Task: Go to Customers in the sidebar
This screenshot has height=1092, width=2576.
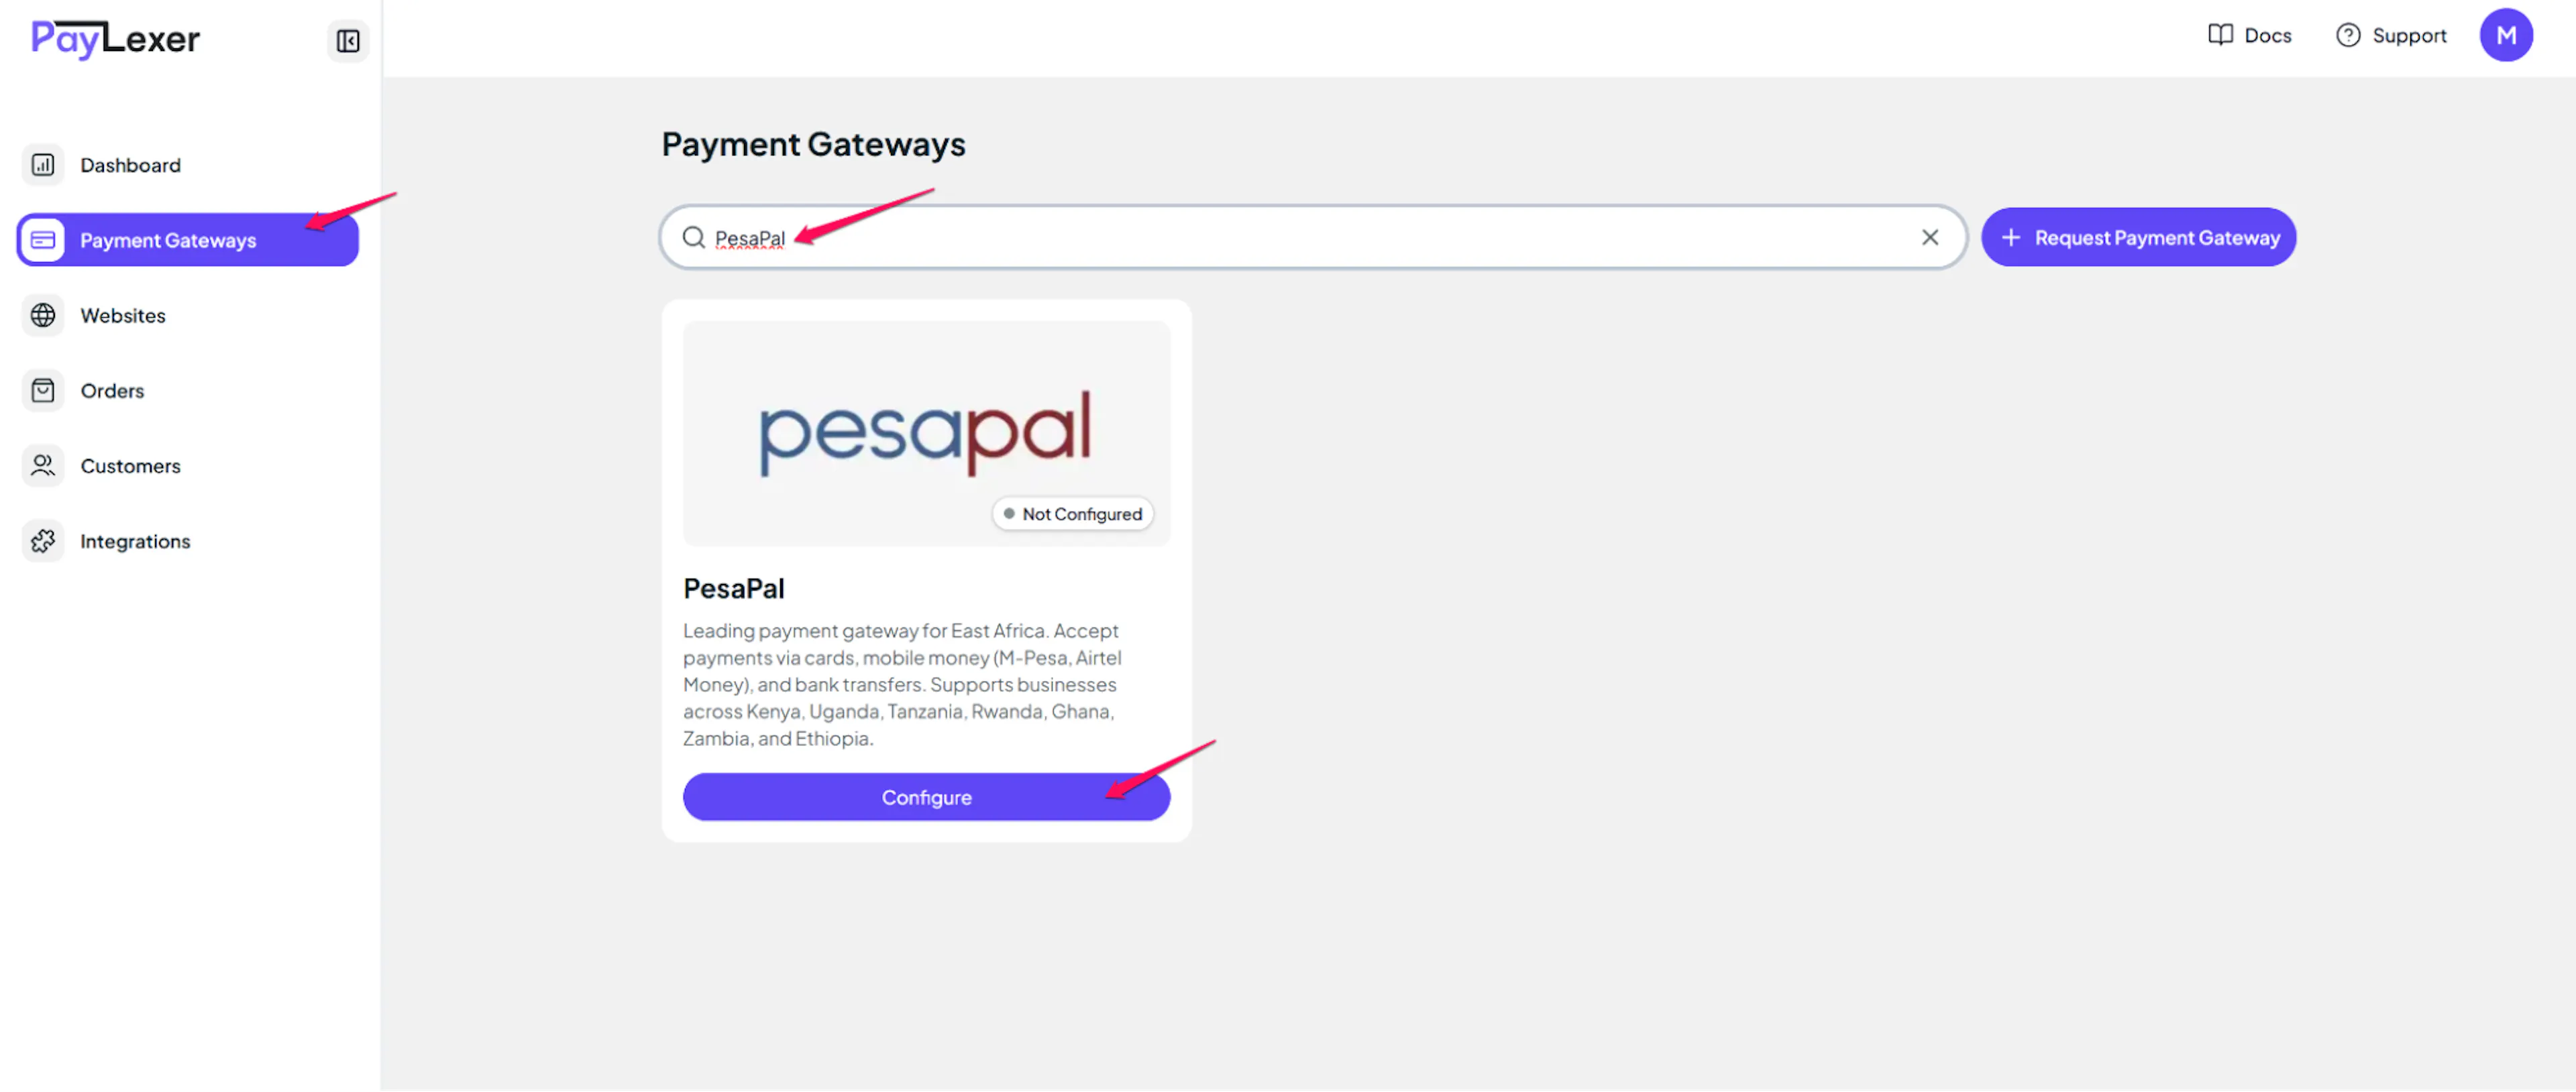Action: pos(130,466)
